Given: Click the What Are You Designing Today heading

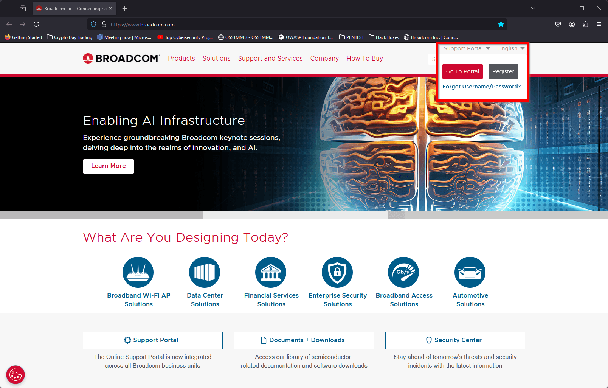Looking at the screenshot, I should point(185,237).
